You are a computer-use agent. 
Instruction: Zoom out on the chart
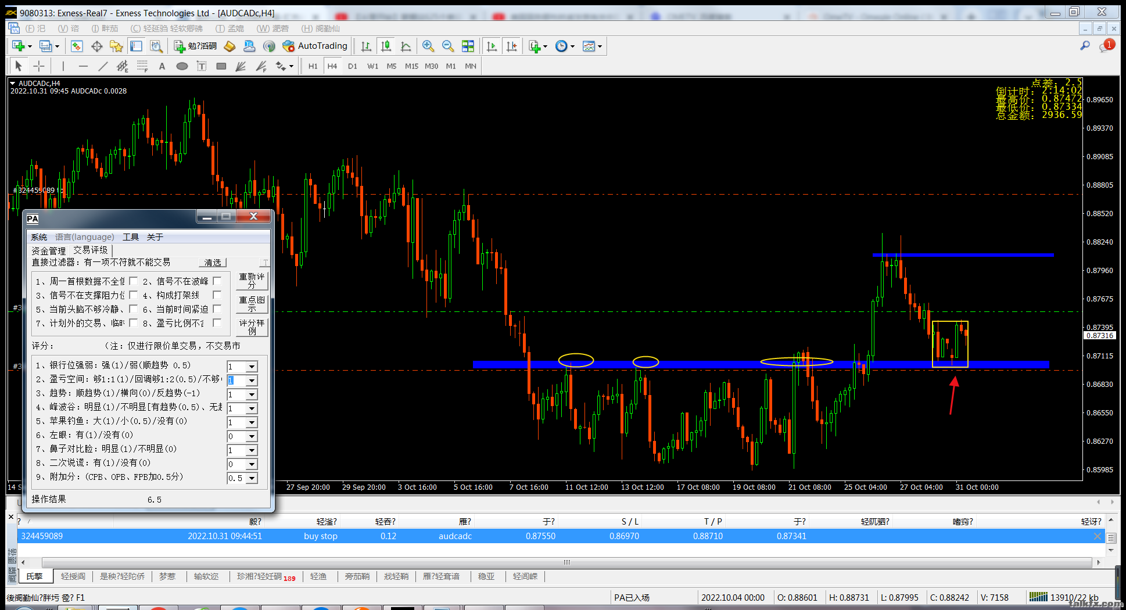(448, 46)
